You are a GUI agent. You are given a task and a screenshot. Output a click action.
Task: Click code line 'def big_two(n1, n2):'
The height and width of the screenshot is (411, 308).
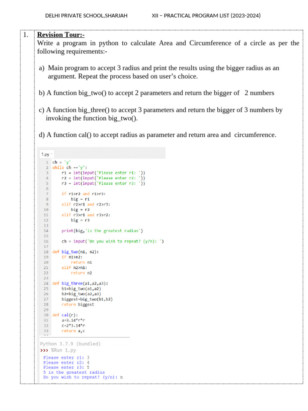coord(75,252)
